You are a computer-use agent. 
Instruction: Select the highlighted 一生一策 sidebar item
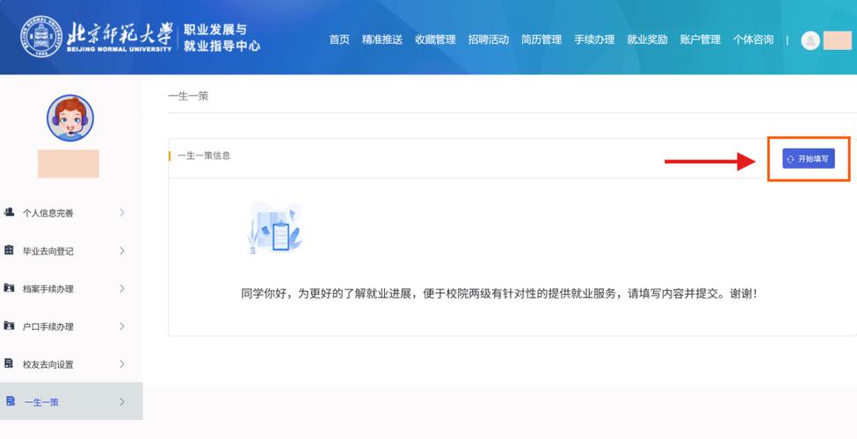[71, 401]
